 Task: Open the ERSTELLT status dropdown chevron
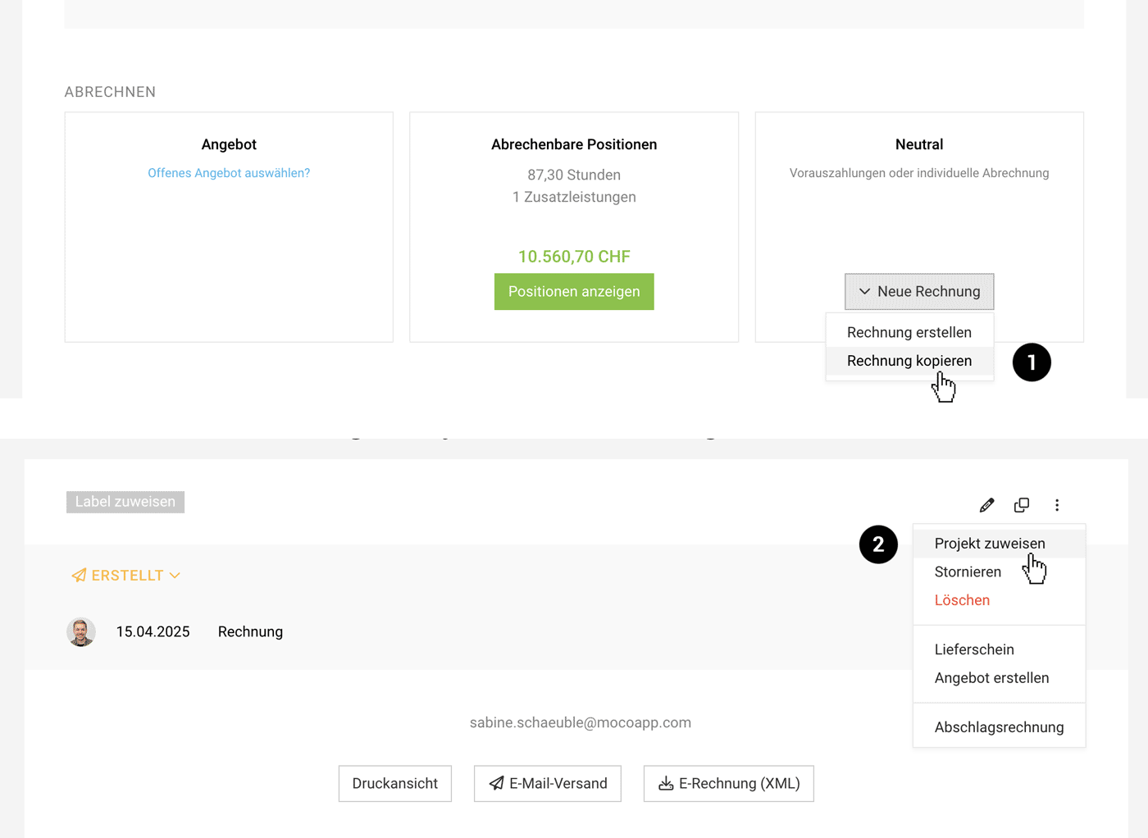point(175,576)
